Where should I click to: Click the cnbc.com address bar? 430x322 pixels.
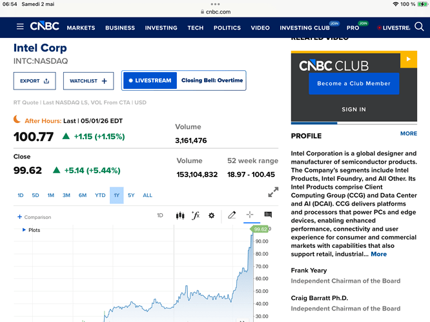(x=216, y=12)
